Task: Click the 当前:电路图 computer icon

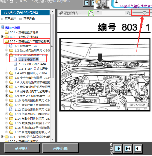Action: pos(2,27)
